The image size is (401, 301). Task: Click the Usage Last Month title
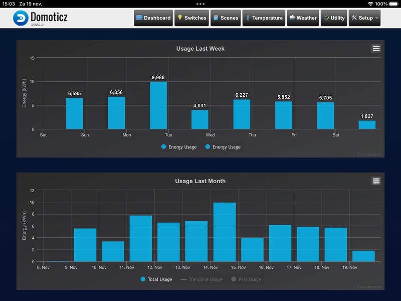200,181
